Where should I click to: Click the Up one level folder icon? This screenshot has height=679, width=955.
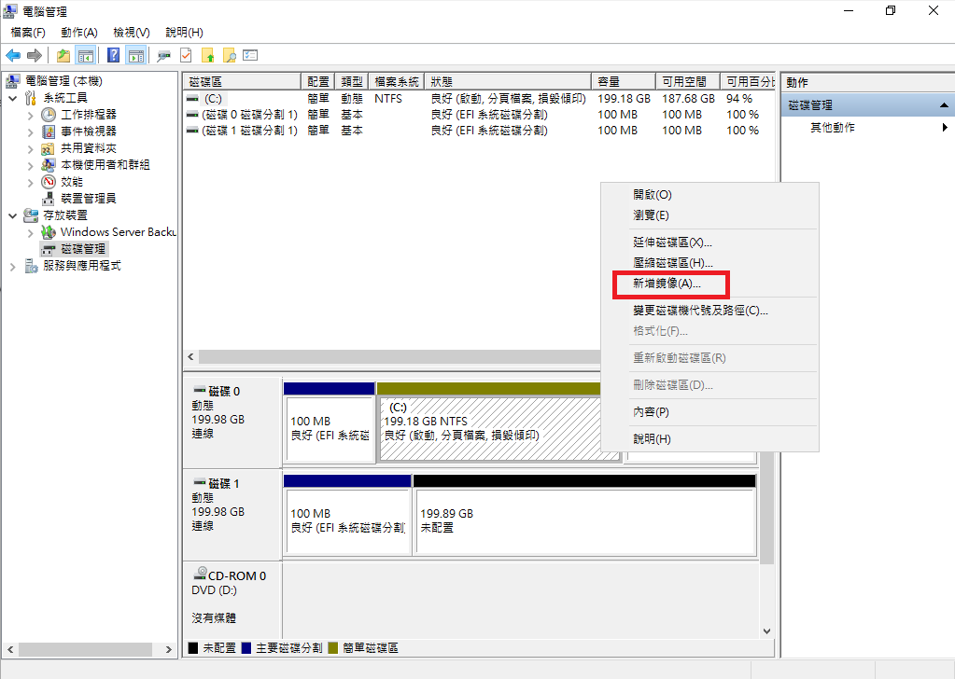pos(63,56)
